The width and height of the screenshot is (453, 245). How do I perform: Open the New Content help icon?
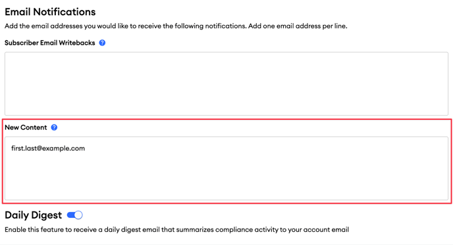[54, 127]
